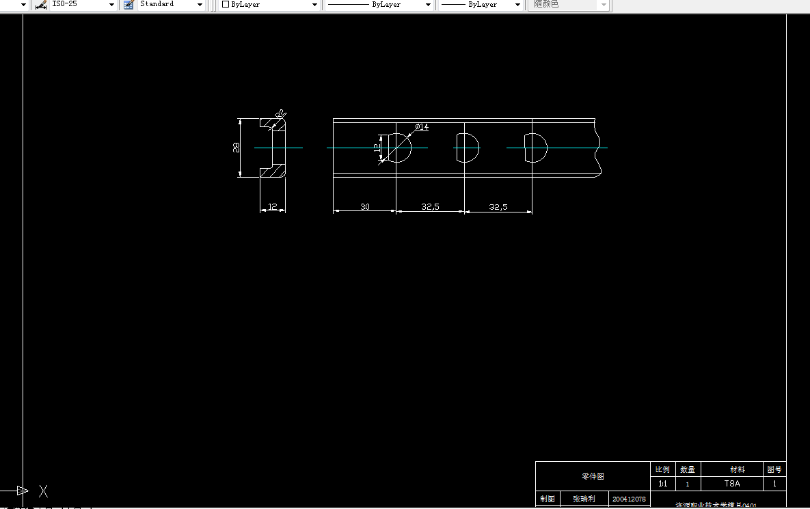Click the ByLayer color swatch box

tap(226, 4)
